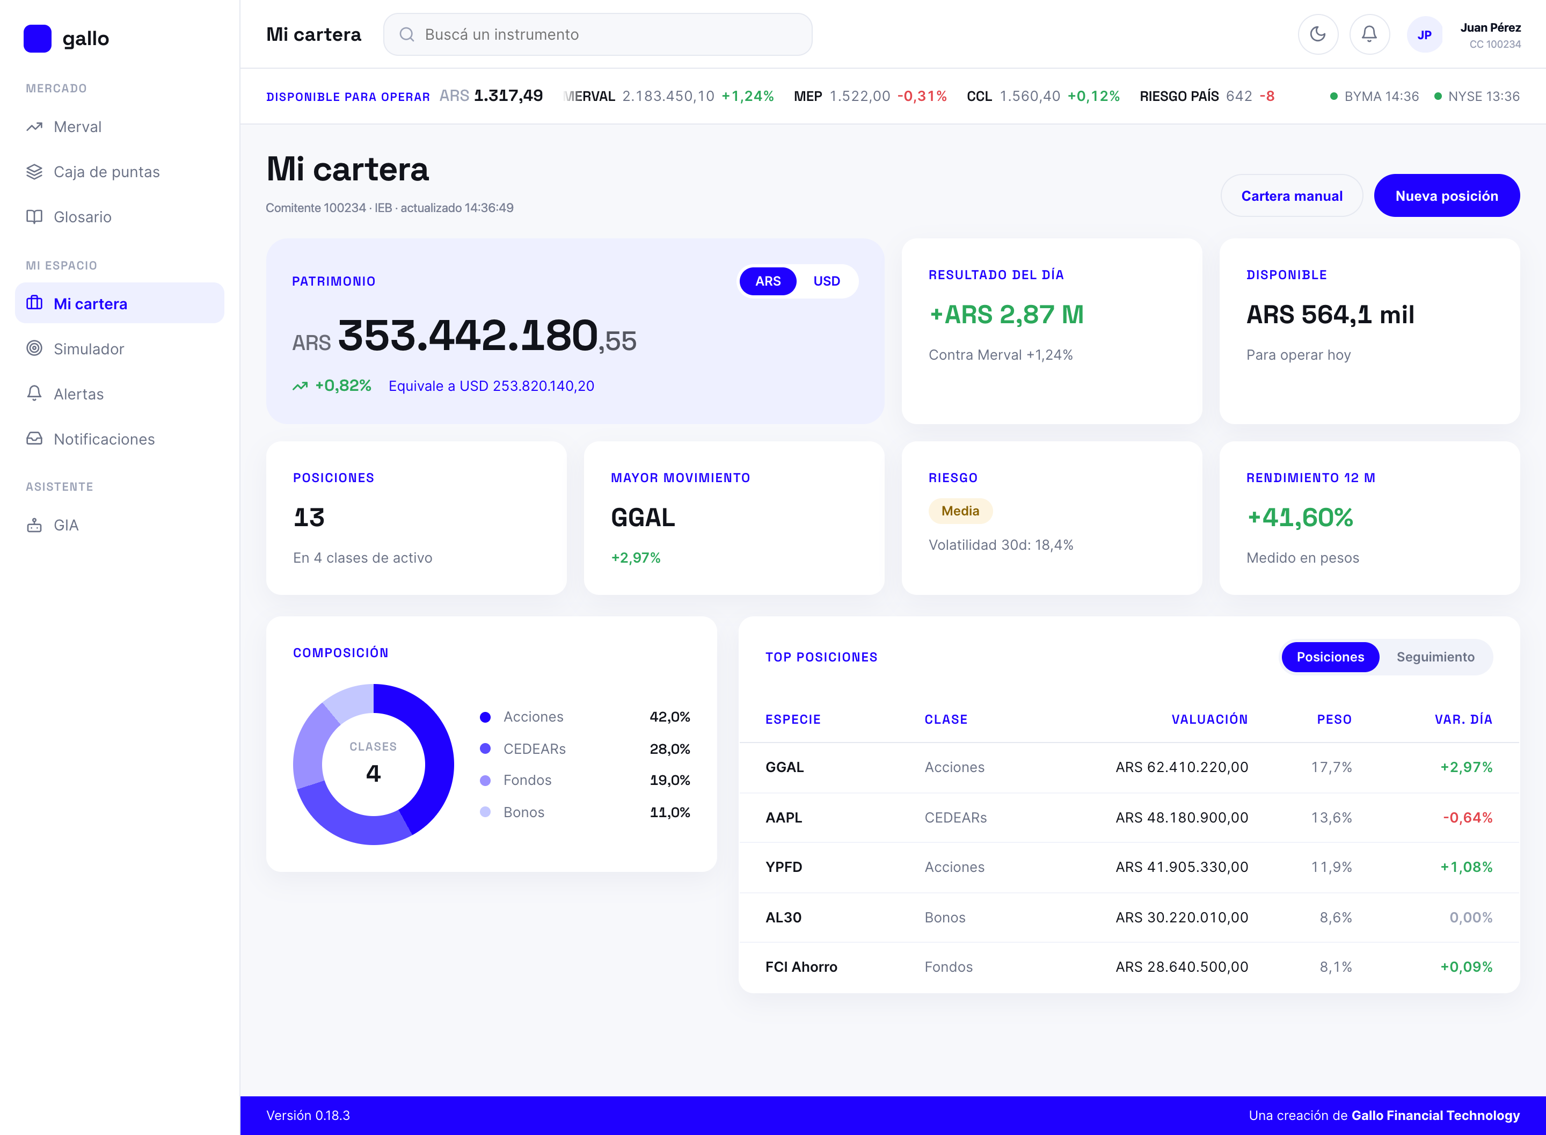The image size is (1546, 1135).
Task: Focus the Buscá un instrumento search field
Action: [x=597, y=34]
